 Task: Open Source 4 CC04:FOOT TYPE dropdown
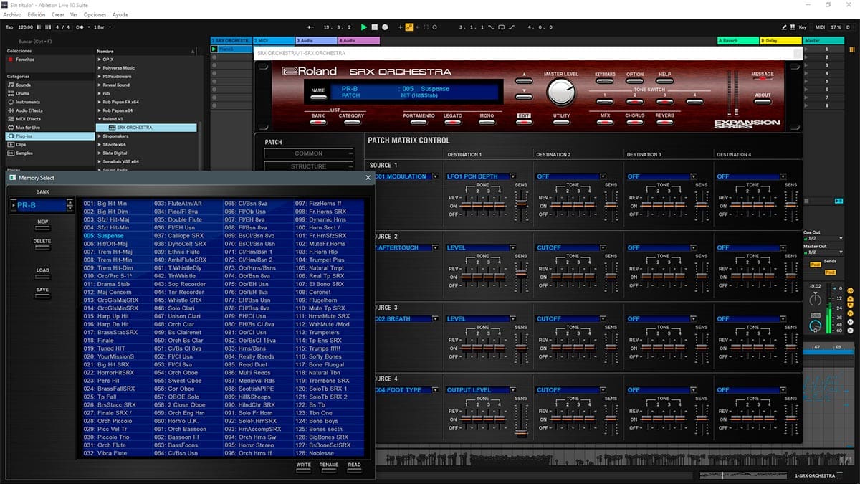(435, 389)
